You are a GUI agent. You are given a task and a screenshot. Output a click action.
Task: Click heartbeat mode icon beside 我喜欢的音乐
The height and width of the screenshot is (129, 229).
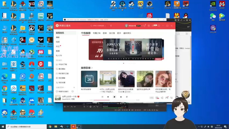pos(73,91)
